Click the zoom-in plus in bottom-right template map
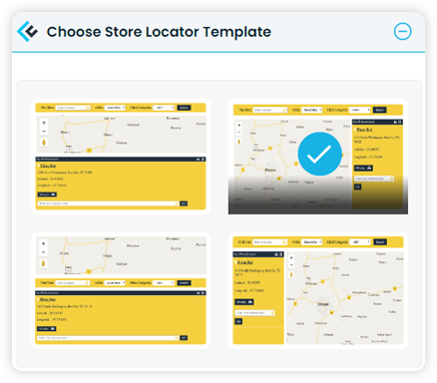437x383 pixels. click(x=291, y=258)
